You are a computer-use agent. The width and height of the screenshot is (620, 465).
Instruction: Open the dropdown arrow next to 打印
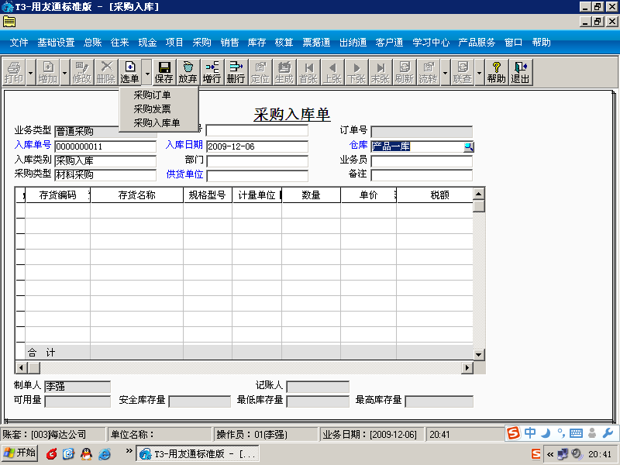[30, 73]
